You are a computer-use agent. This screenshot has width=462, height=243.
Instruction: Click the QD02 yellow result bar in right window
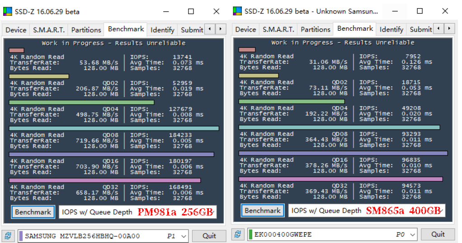259,76
